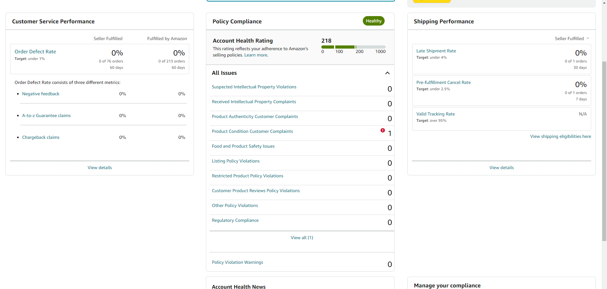The image size is (607, 289).
Task: Open Product Authenticity Customer Complaints
Action: [x=255, y=116]
